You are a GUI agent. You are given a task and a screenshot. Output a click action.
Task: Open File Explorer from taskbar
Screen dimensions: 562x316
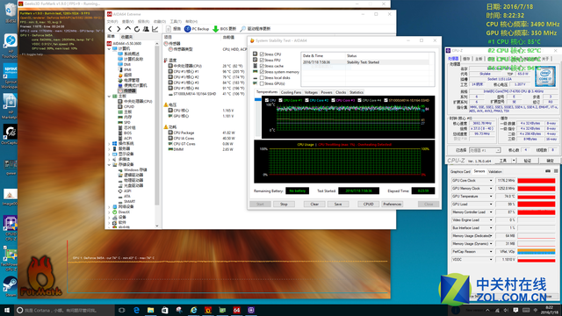[x=150, y=310]
